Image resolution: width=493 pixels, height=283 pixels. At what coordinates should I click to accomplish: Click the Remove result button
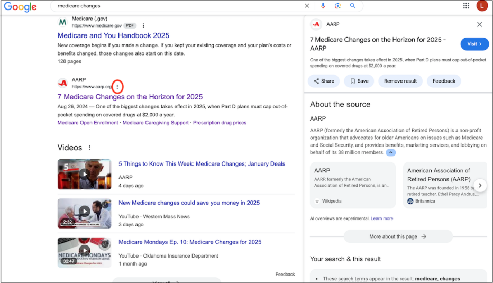coord(400,81)
